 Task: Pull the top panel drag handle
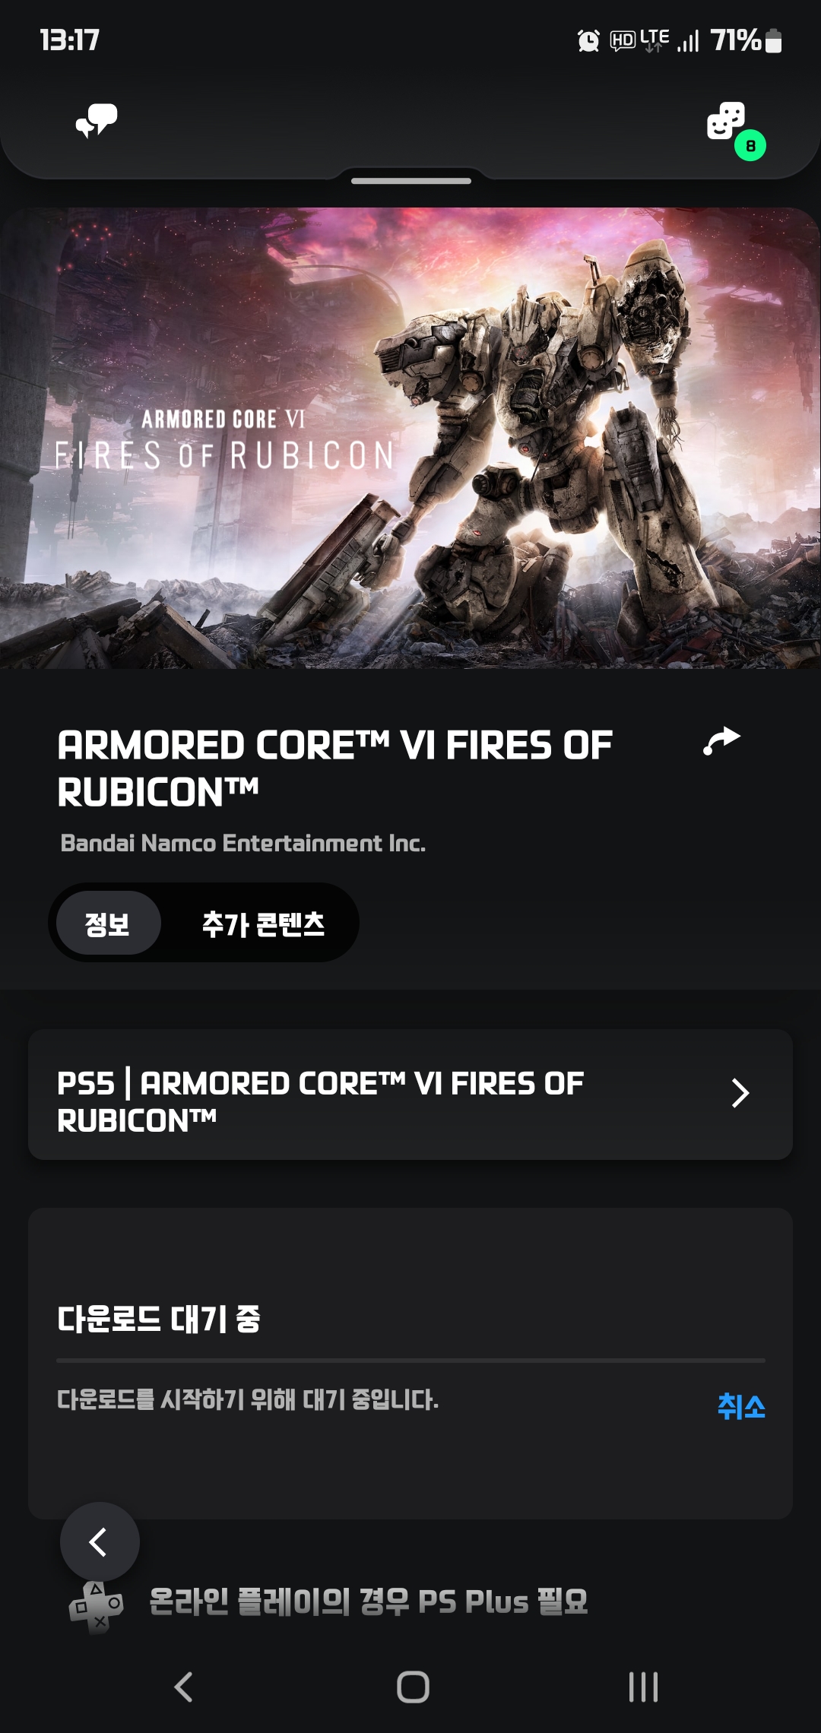coord(411,181)
